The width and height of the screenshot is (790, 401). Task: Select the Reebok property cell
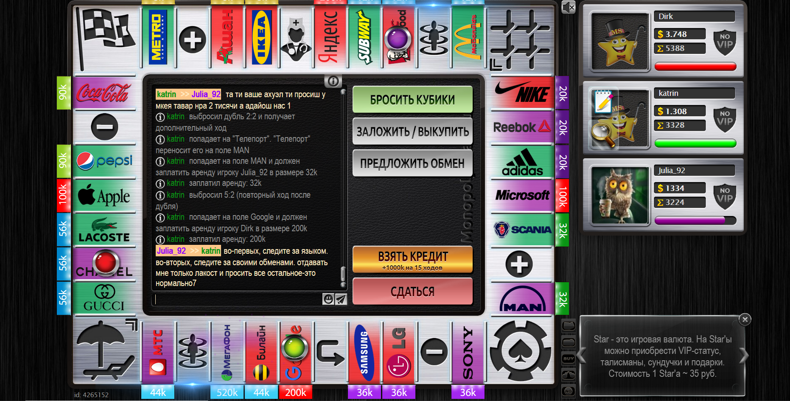coord(522,127)
